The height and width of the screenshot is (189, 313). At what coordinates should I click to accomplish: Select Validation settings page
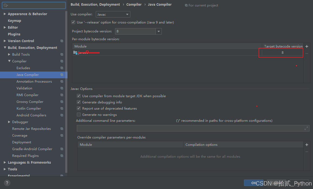pos(24,88)
